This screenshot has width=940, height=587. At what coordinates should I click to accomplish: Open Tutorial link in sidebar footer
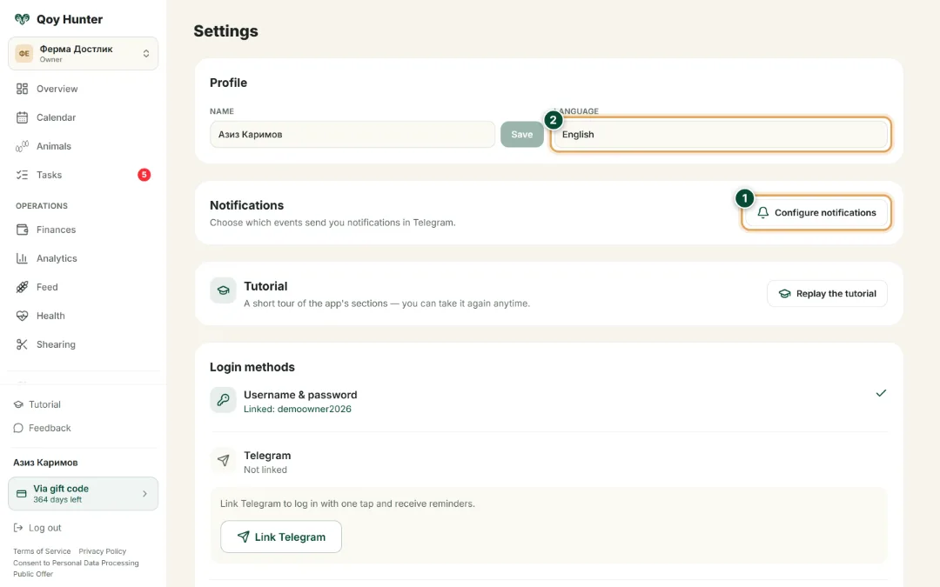click(37, 404)
